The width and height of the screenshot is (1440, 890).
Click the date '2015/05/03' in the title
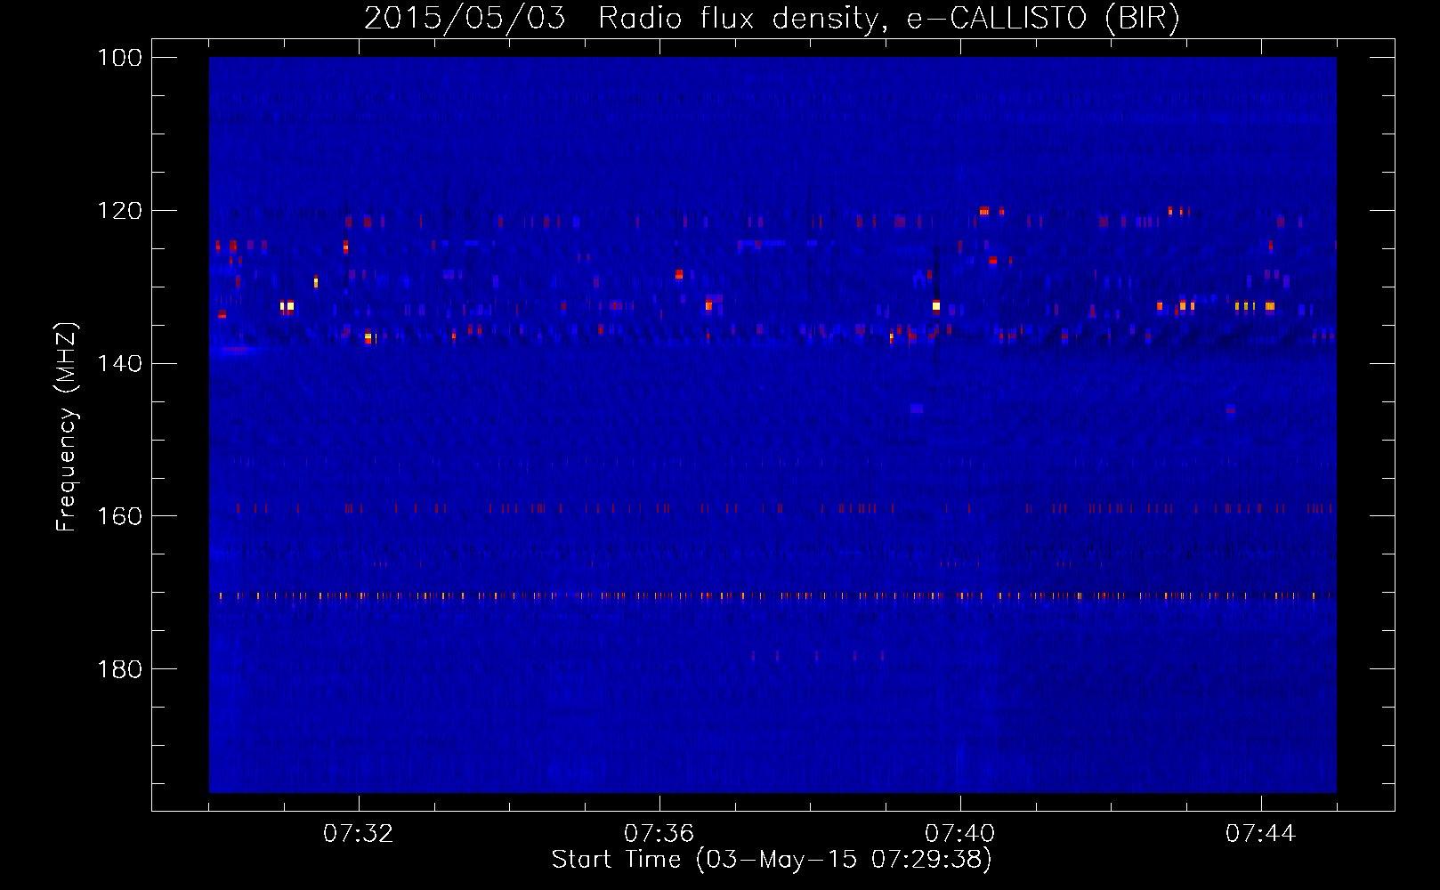[465, 19]
